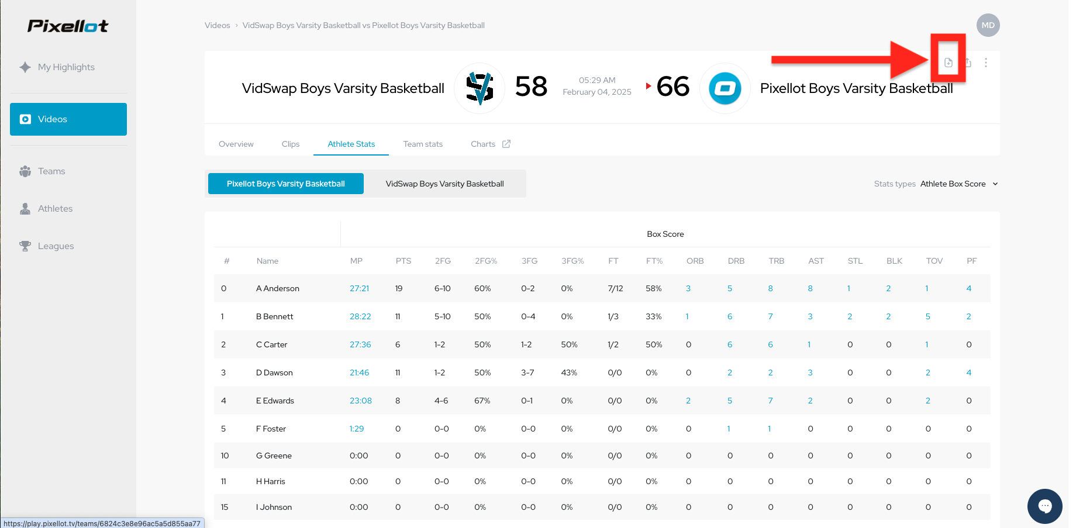The width and height of the screenshot is (1076, 528).
Task: Click F Foster's minutes played 1:29
Action: click(x=357, y=429)
